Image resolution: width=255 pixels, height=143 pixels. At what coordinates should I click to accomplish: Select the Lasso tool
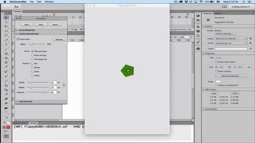[6, 35]
